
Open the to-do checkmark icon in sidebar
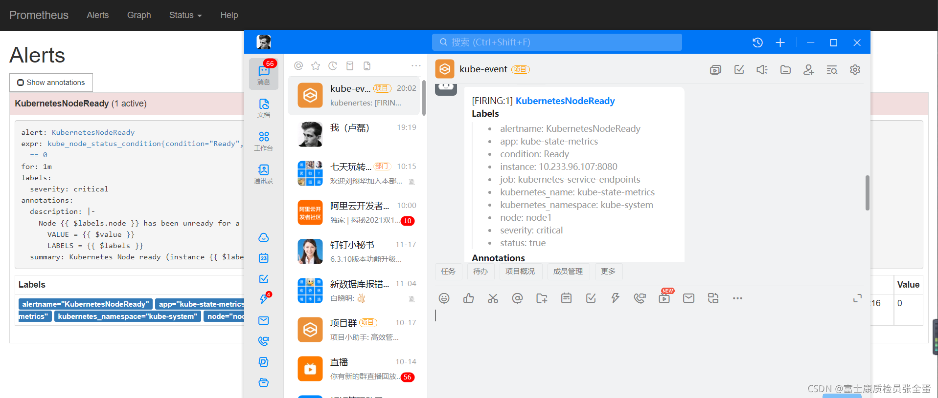264,279
